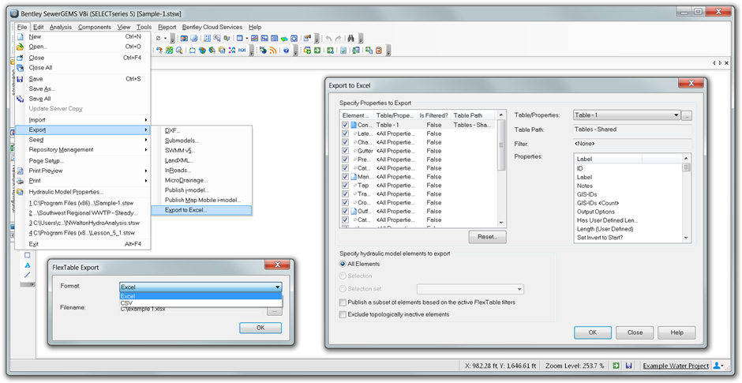
Task: Click the Properties list vertical scrollbar
Action: (x=687, y=198)
